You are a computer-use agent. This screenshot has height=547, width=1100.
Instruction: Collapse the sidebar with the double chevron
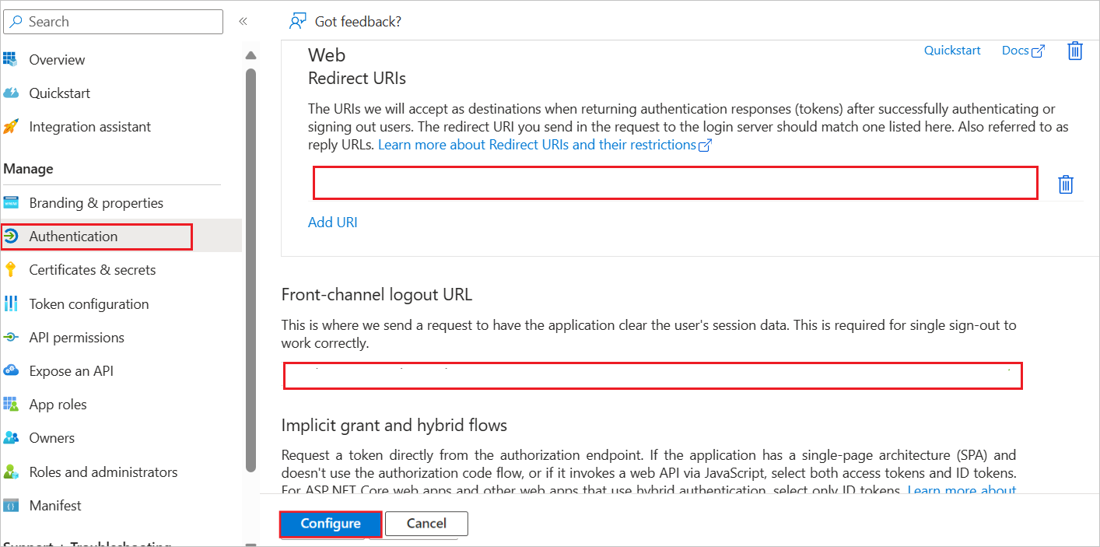coord(243,21)
